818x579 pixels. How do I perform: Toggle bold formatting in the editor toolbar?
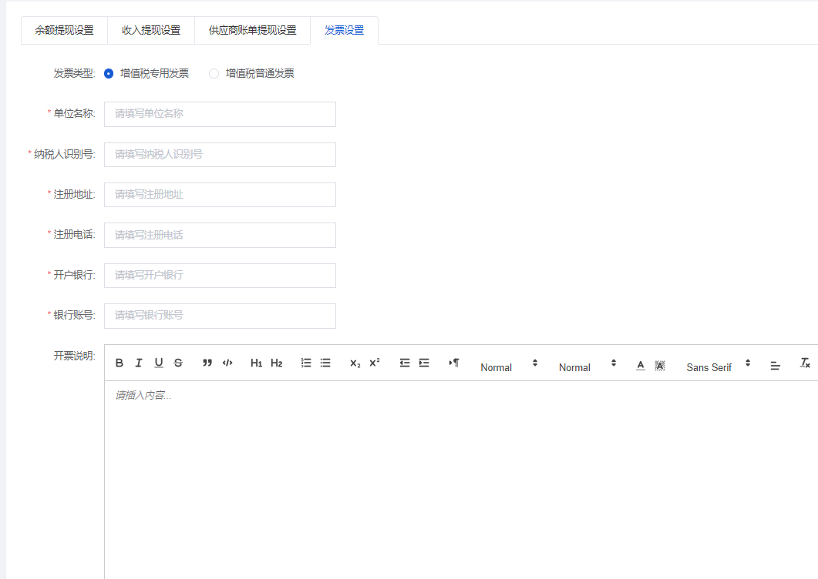(x=120, y=363)
